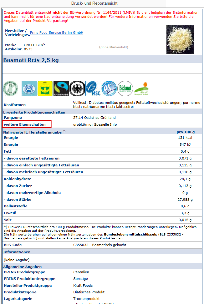The height and width of the screenshot is (304, 204).
Task: Click the Blue Angel eco-label icon
Action: tap(29, 89)
